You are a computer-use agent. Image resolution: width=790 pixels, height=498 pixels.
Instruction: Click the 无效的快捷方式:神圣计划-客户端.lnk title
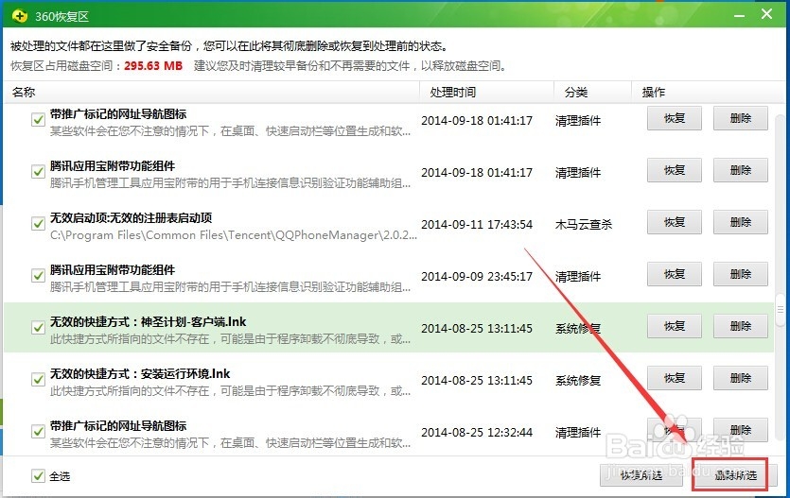pos(149,322)
